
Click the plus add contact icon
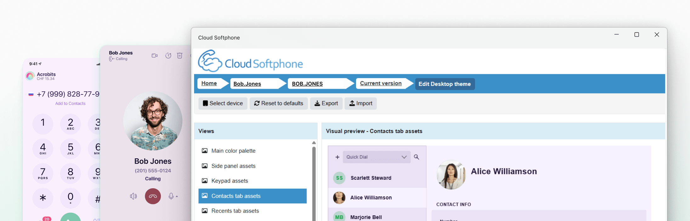tap(337, 157)
